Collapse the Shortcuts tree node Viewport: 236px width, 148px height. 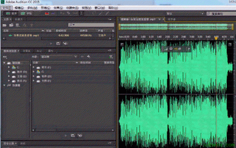4,85
